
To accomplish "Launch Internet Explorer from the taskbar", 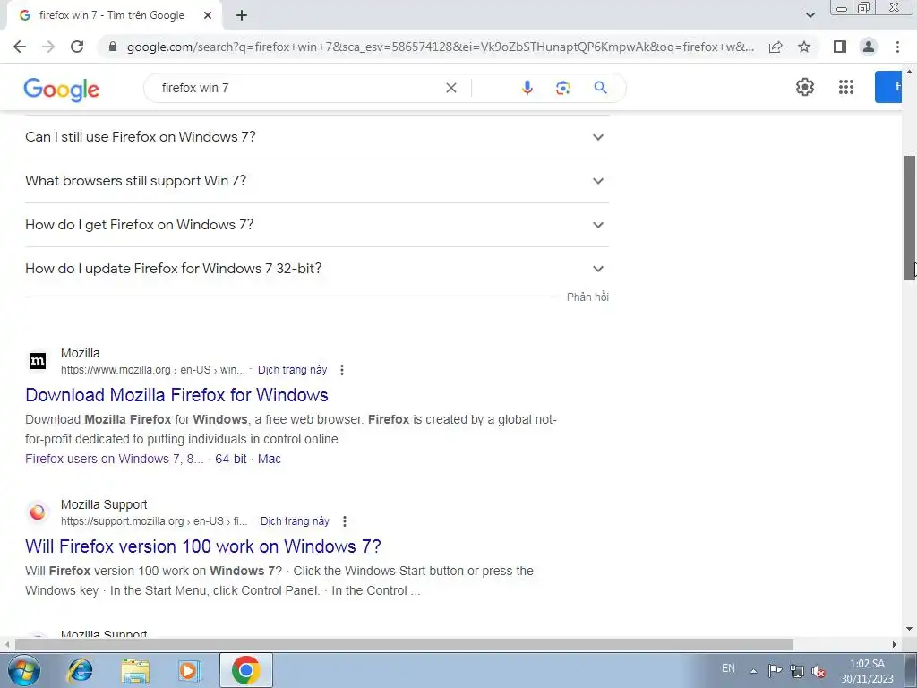I will [80, 670].
